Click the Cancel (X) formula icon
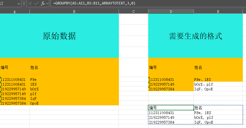 (x=30, y=4)
